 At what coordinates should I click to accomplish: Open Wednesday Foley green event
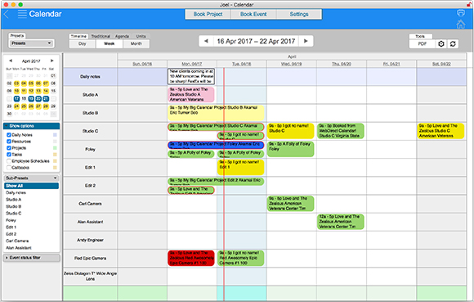click(x=290, y=149)
